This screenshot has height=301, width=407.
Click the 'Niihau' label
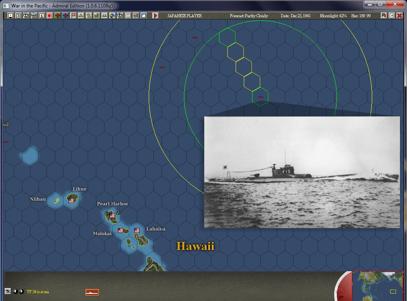[x=38, y=199]
